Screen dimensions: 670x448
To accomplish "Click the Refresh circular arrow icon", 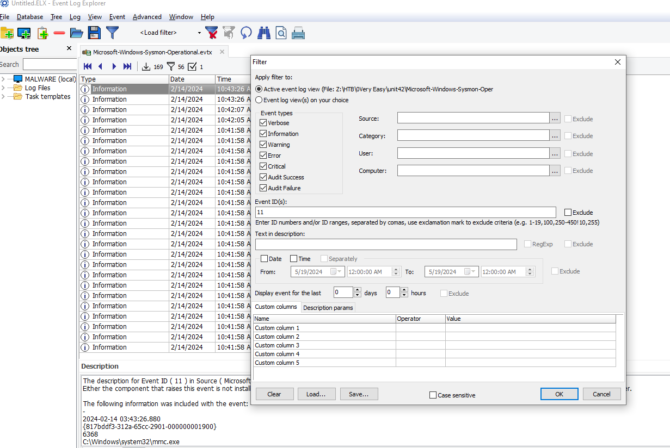I will pos(247,33).
